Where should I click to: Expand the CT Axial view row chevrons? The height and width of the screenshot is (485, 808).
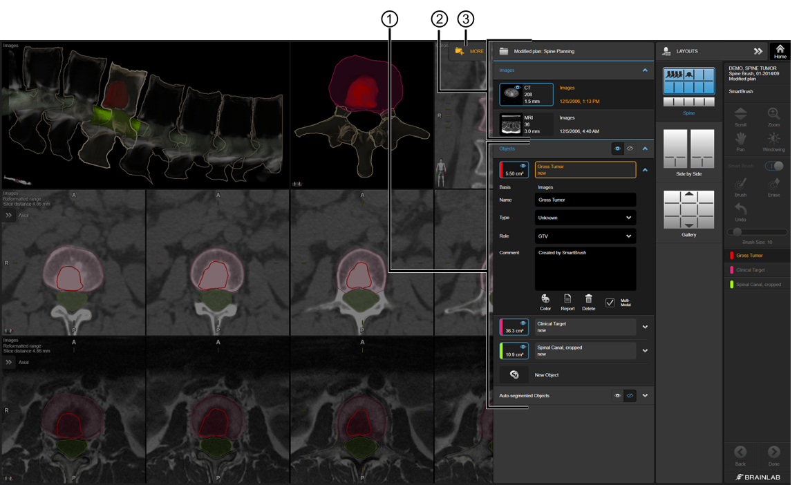click(x=9, y=216)
